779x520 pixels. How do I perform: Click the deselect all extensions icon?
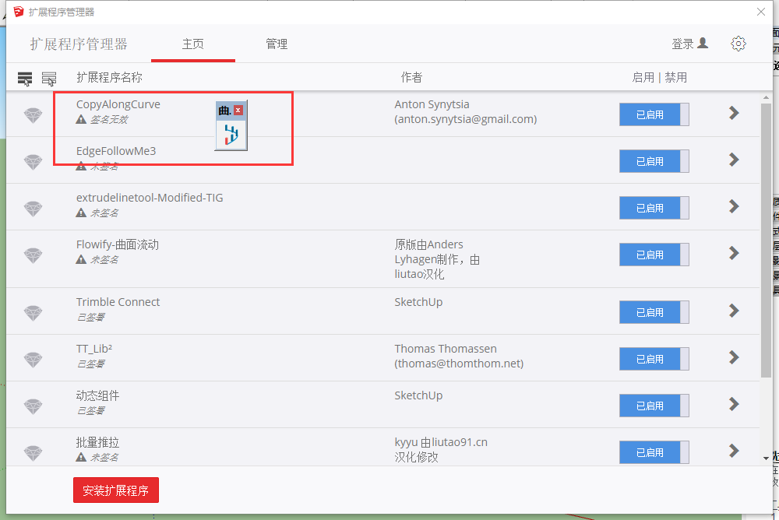coord(49,78)
